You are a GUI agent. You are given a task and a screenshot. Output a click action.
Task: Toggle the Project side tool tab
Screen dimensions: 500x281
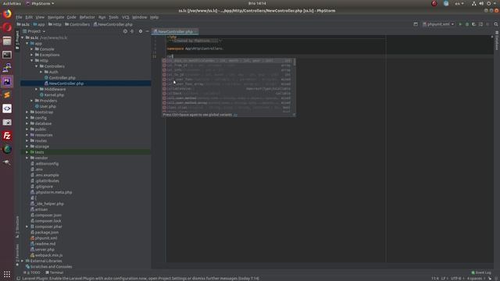pos(17,40)
